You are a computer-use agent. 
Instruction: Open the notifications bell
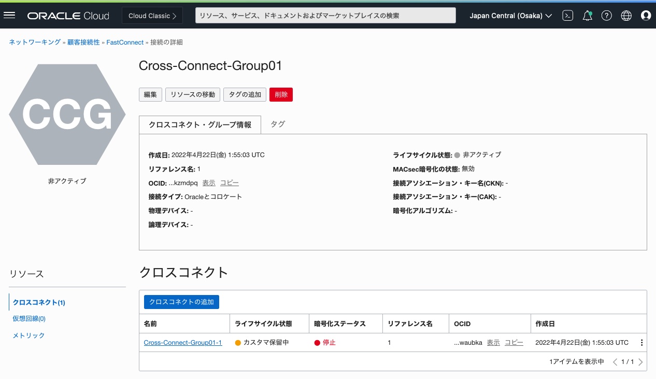click(x=587, y=15)
